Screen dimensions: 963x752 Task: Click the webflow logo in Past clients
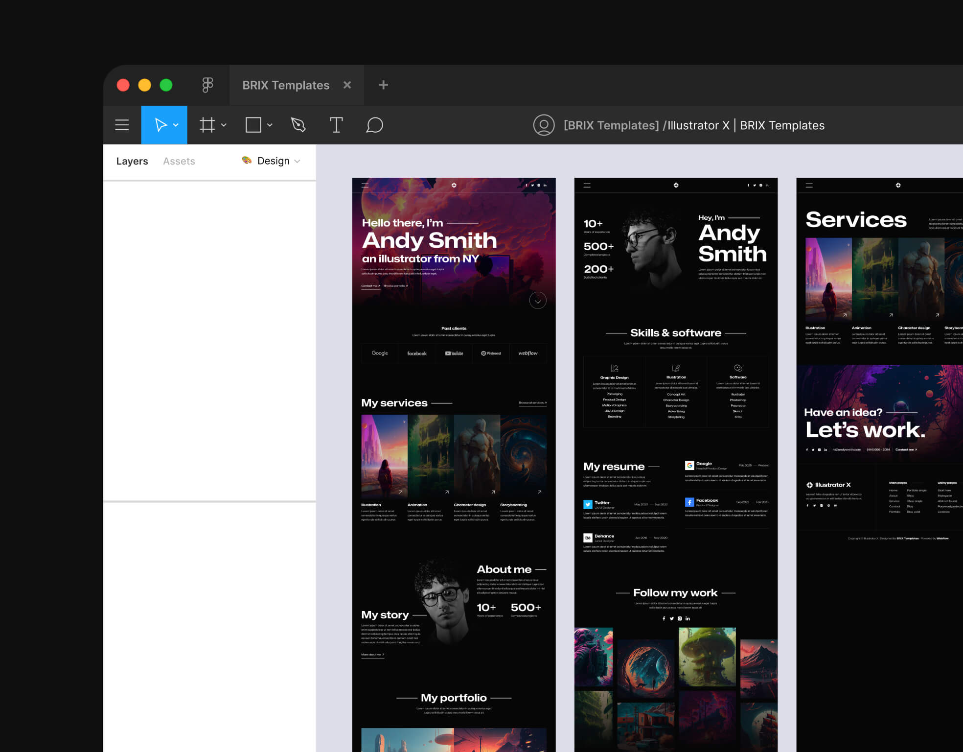pyautogui.click(x=528, y=353)
